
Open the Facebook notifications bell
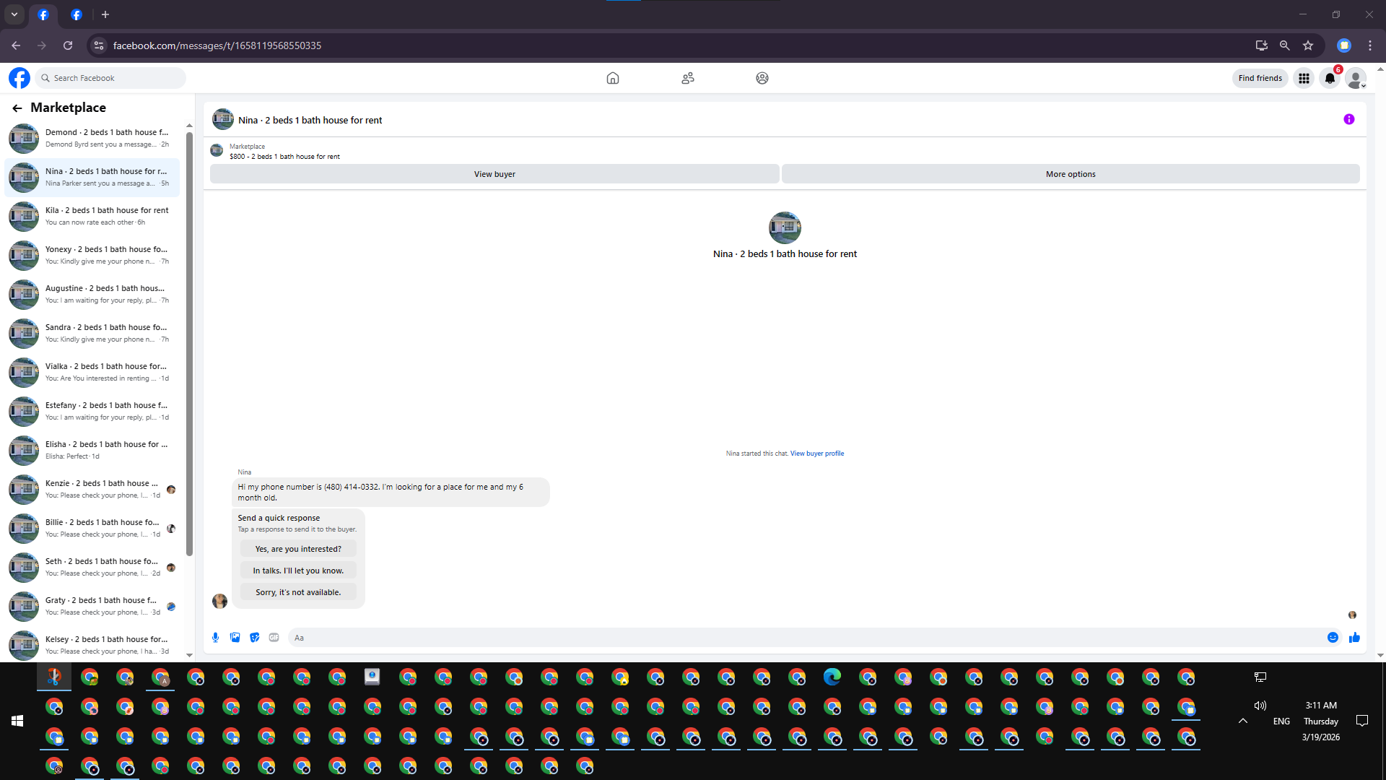pos(1330,78)
